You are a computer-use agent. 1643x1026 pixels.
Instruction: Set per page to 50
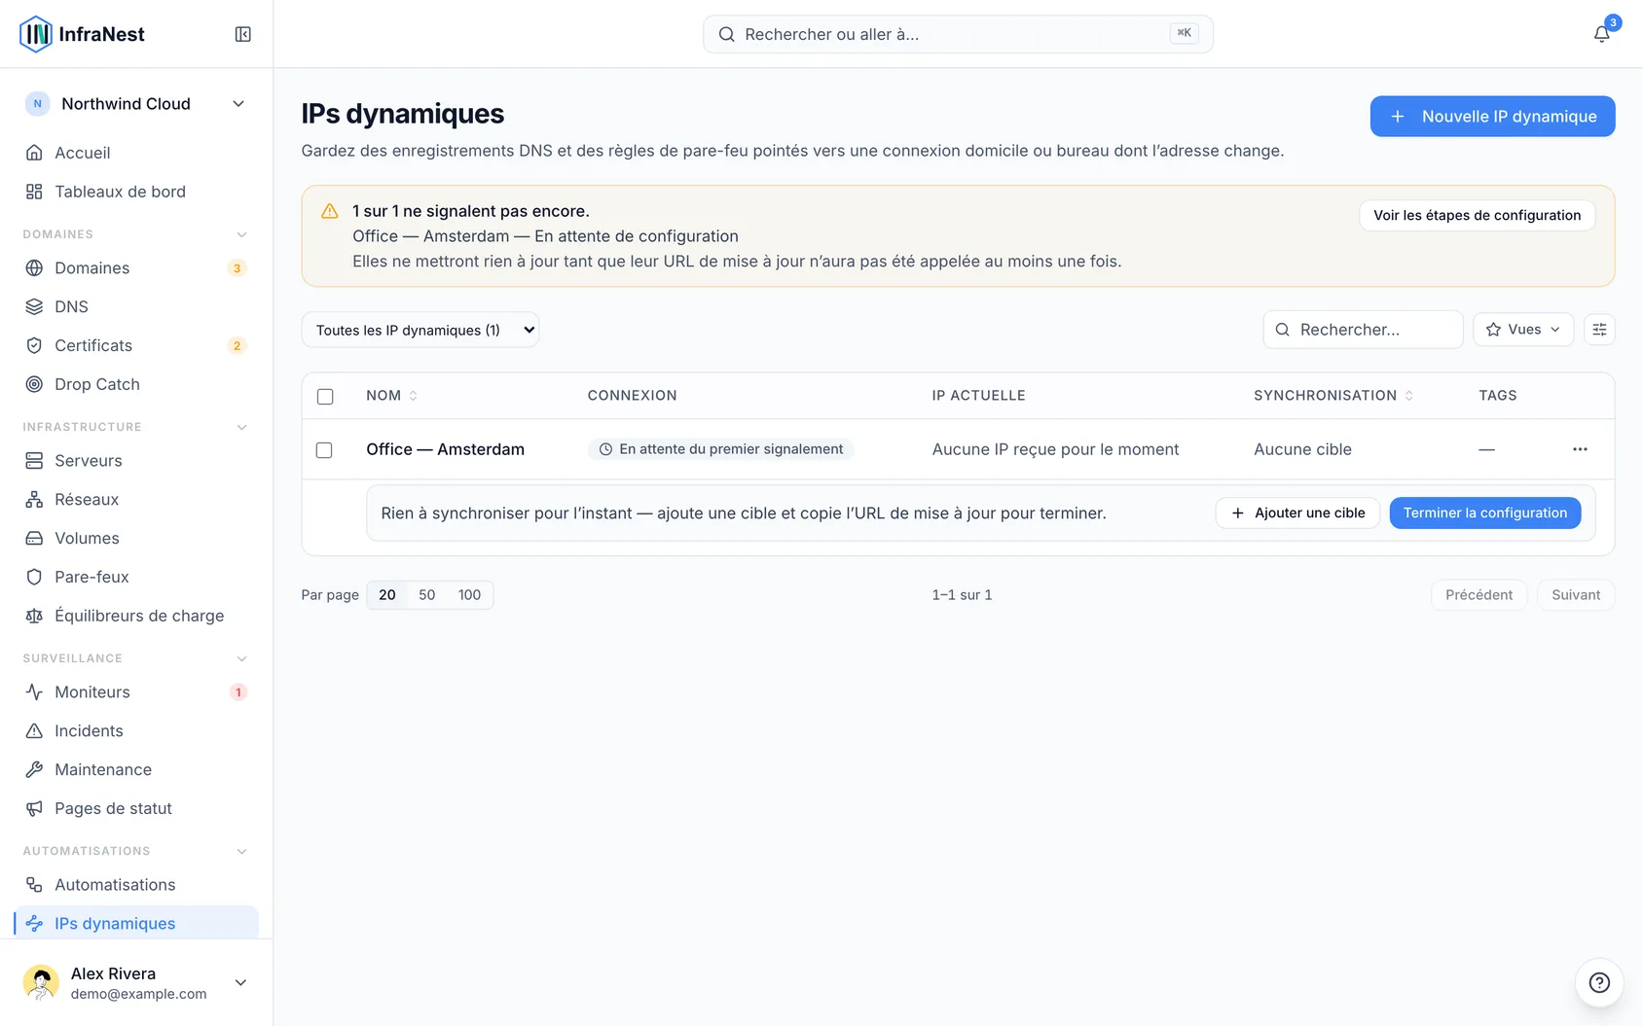[x=427, y=594]
